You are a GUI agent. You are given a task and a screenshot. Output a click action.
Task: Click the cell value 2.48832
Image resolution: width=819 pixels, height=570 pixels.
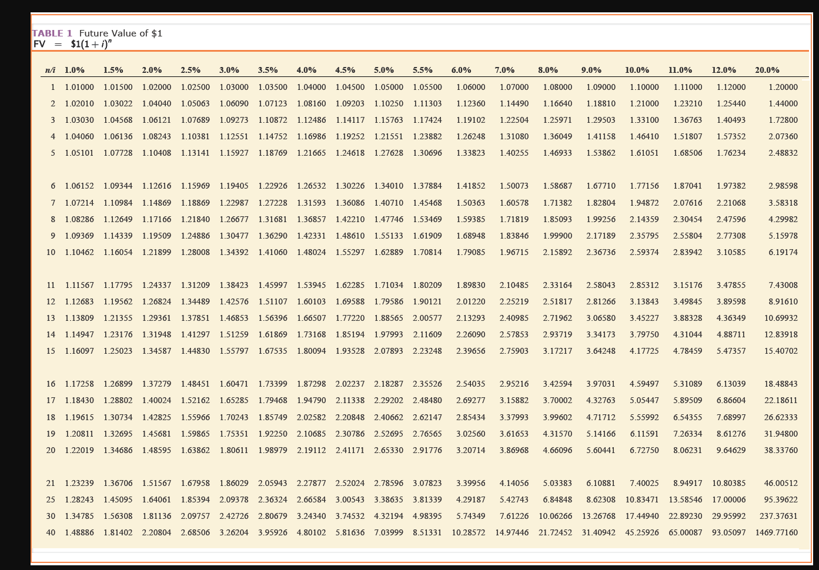click(783, 153)
